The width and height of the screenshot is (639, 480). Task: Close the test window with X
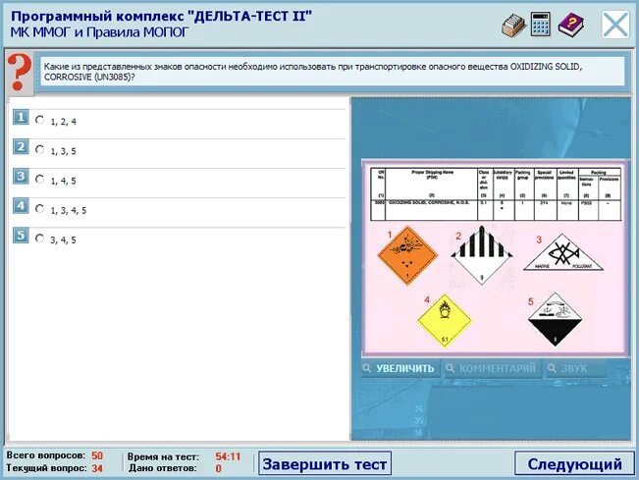tap(615, 25)
